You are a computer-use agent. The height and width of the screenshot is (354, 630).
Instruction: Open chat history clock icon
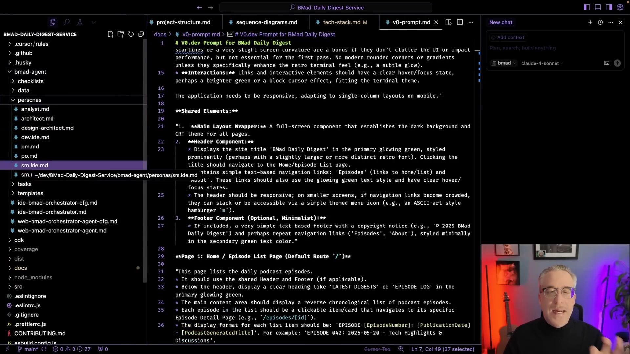pos(600,22)
